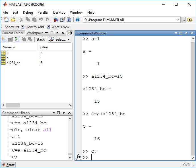This screenshot has height=168, width=196.
Task: Minimize the Command Window panel
Action: pyautogui.click(x=176, y=33)
